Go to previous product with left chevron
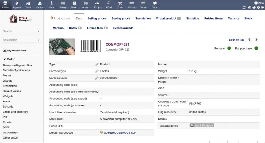Viewport: 265px width, 143px height. click(249, 40)
